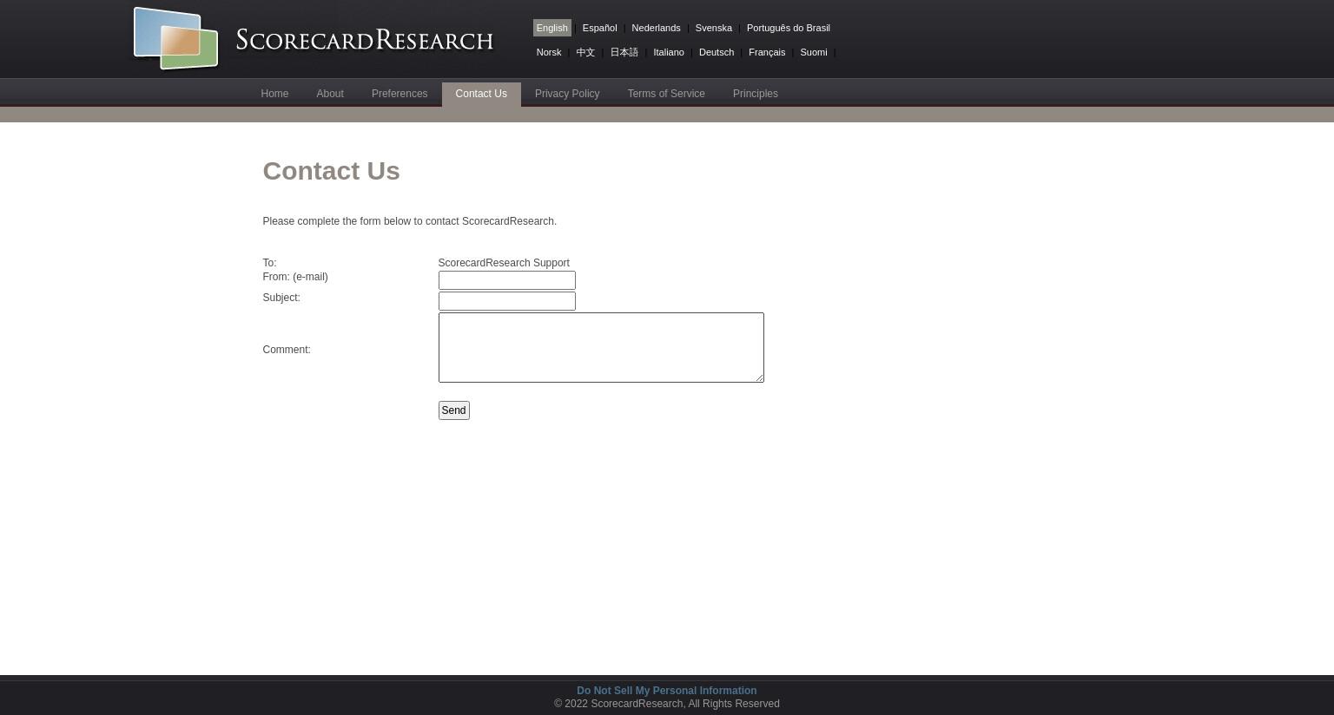Click the 'From: (e-mail)' label
Viewport: 1334px width, 715px height.
click(295, 277)
